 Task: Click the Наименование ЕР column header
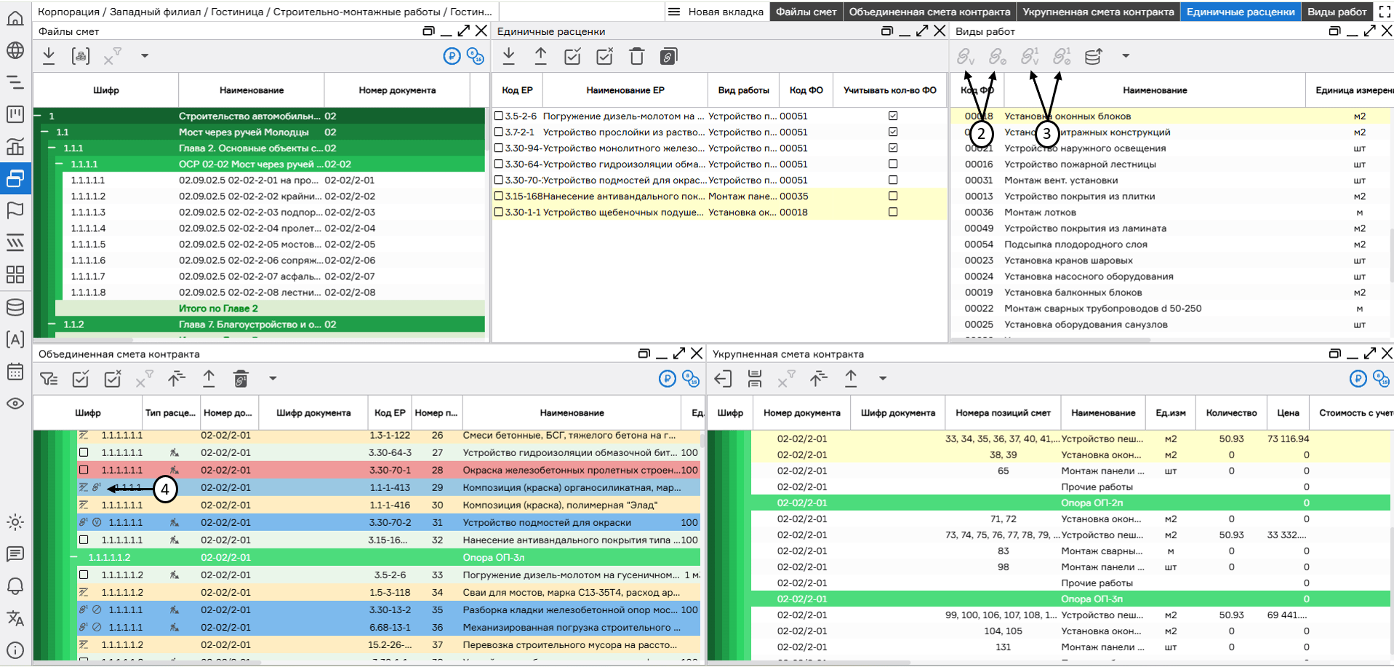[x=625, y=90]
